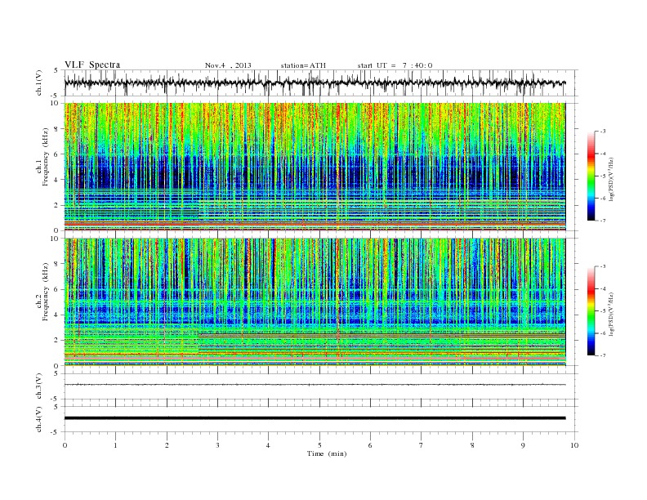Click inside the ch.2 spectrogram panel
The width and height of the screenshot is (647, 500).
315,301
